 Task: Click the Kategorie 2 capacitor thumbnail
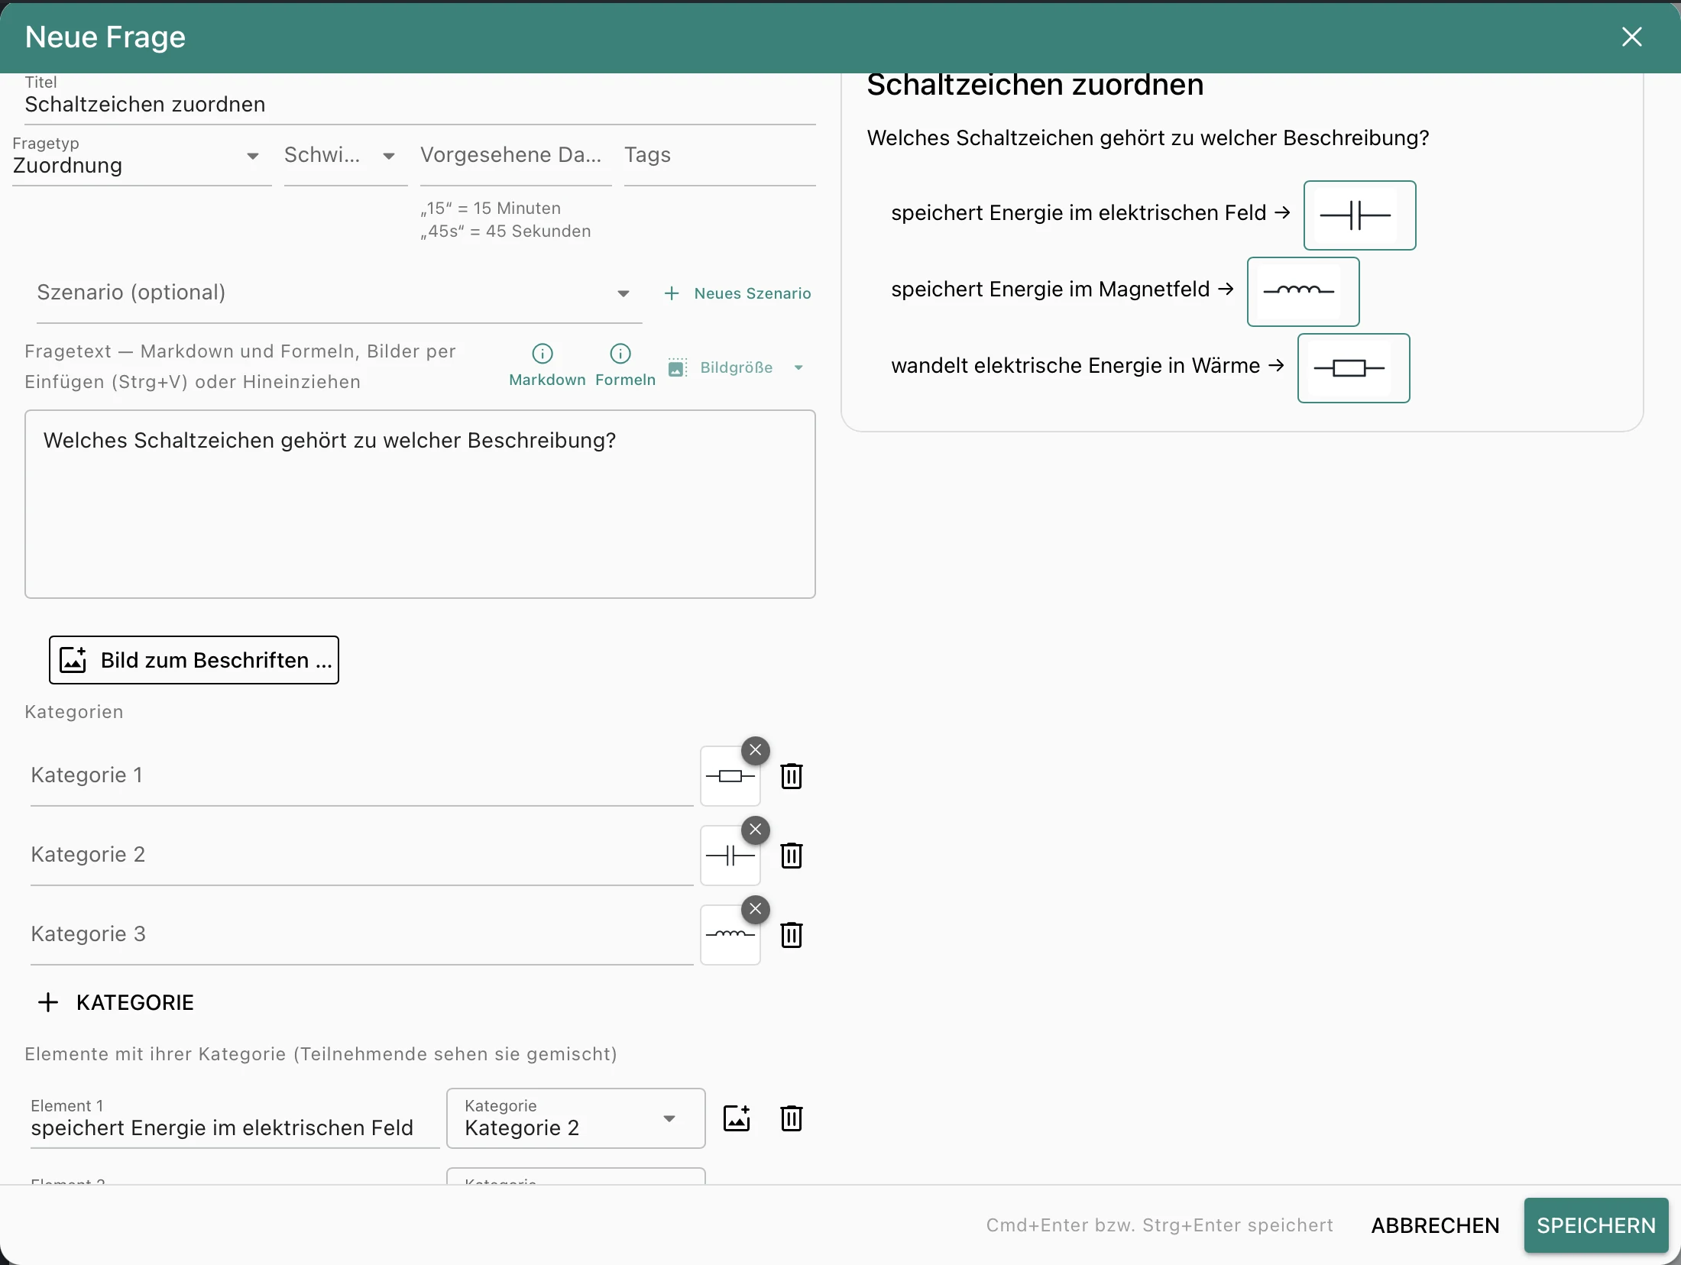coord(730,856)
